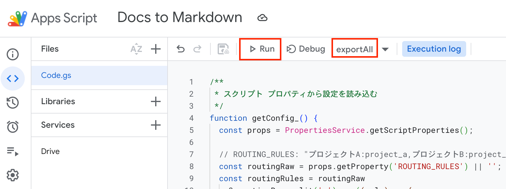Expand function selector dropdown arrow

click(385, 49)
